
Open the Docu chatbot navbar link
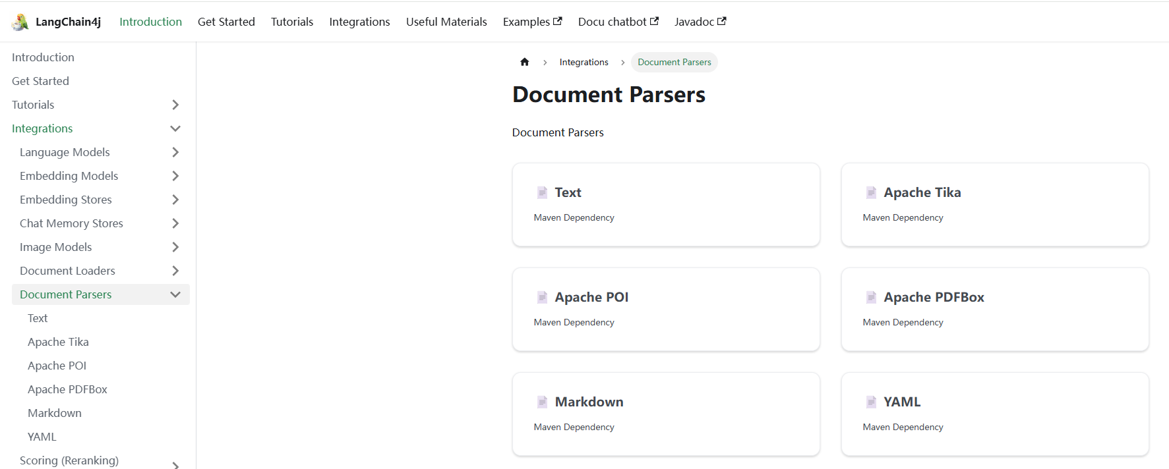pos(618,22)
